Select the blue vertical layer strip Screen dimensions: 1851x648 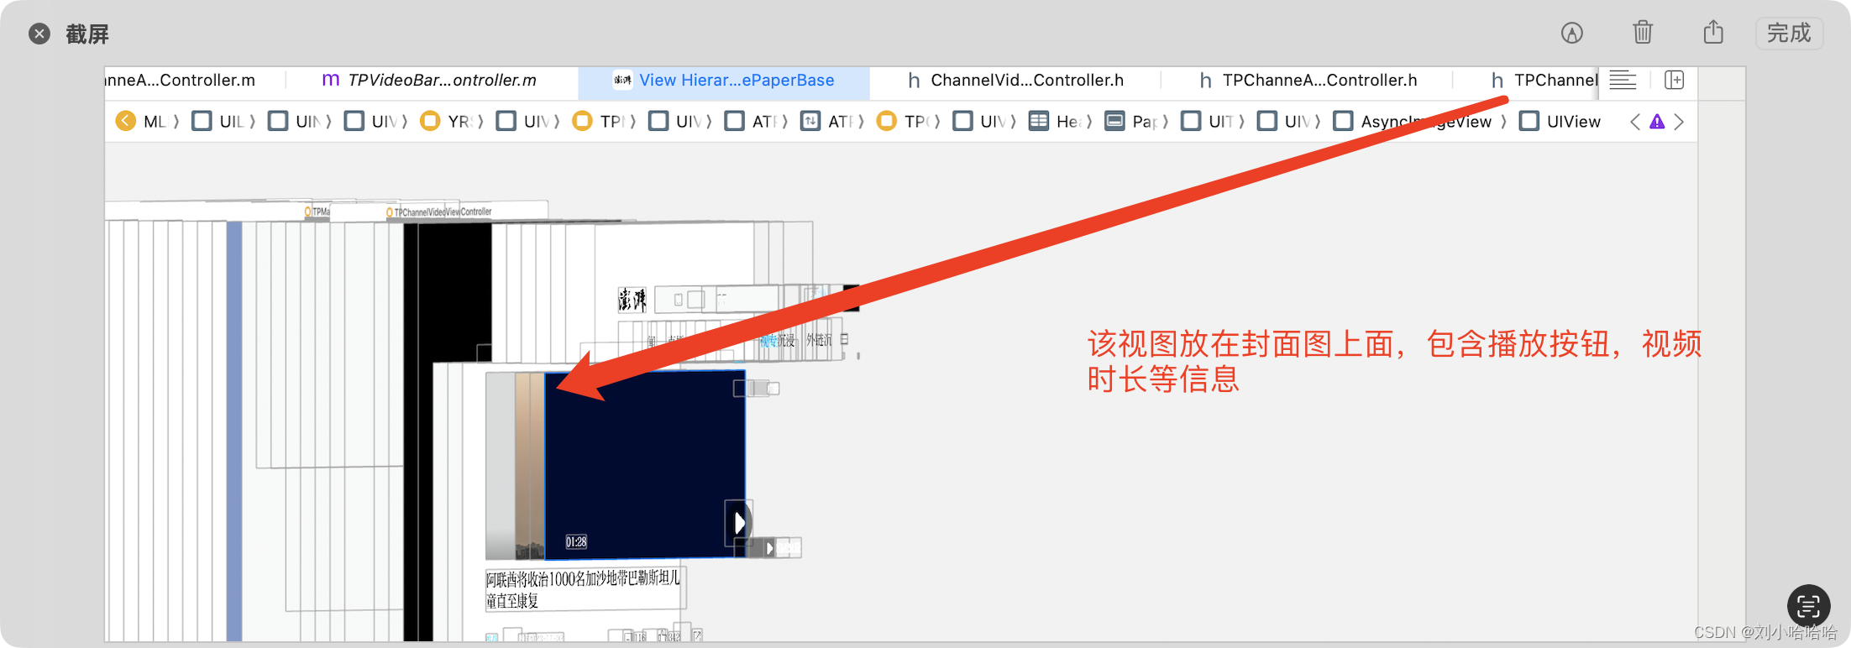coord(234,431)
